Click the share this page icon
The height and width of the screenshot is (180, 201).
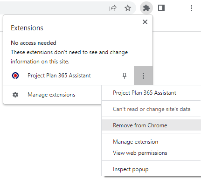point(113,8)
